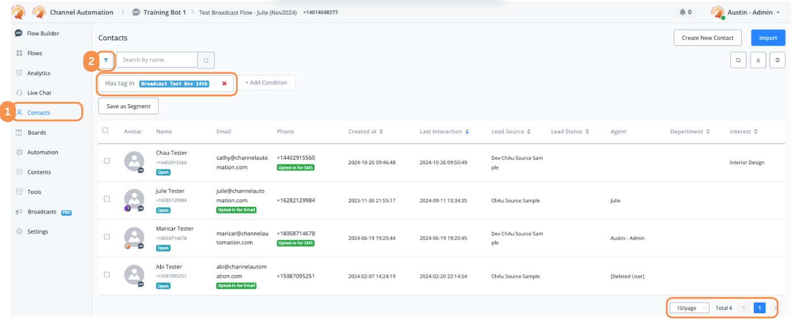Viewport: 792px width, 320px height.
Task: Open Flow Builder in the sidebar
Action: pyautogui.click(x=43, y=33)
